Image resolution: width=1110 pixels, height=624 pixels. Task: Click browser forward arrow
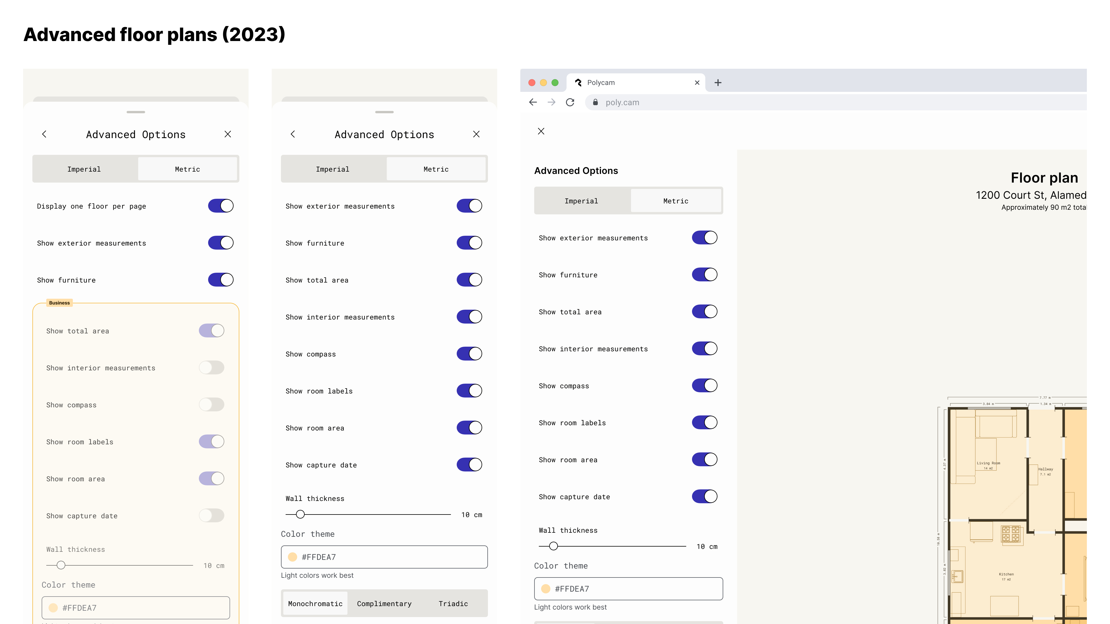[x=552, y=102]
